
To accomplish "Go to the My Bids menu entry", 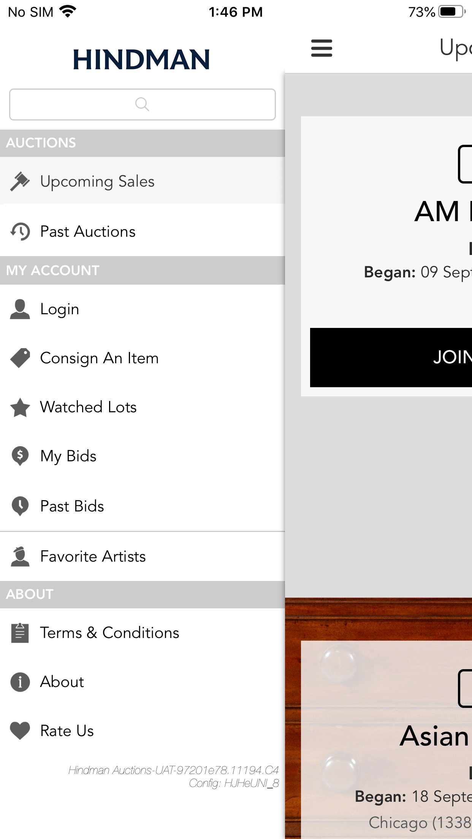I will tap(68, 456).
